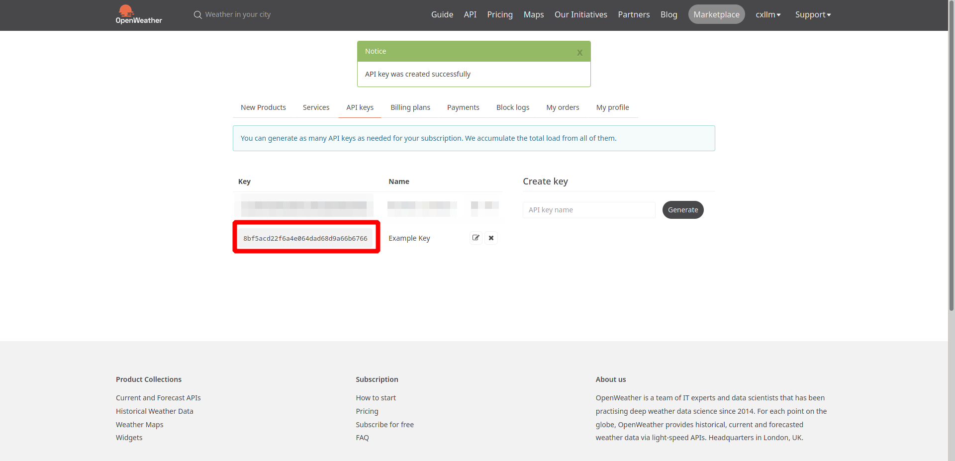Click the Weather in your city search box
This screenshot has height=461, width=955.
click(x=238, y=14)
